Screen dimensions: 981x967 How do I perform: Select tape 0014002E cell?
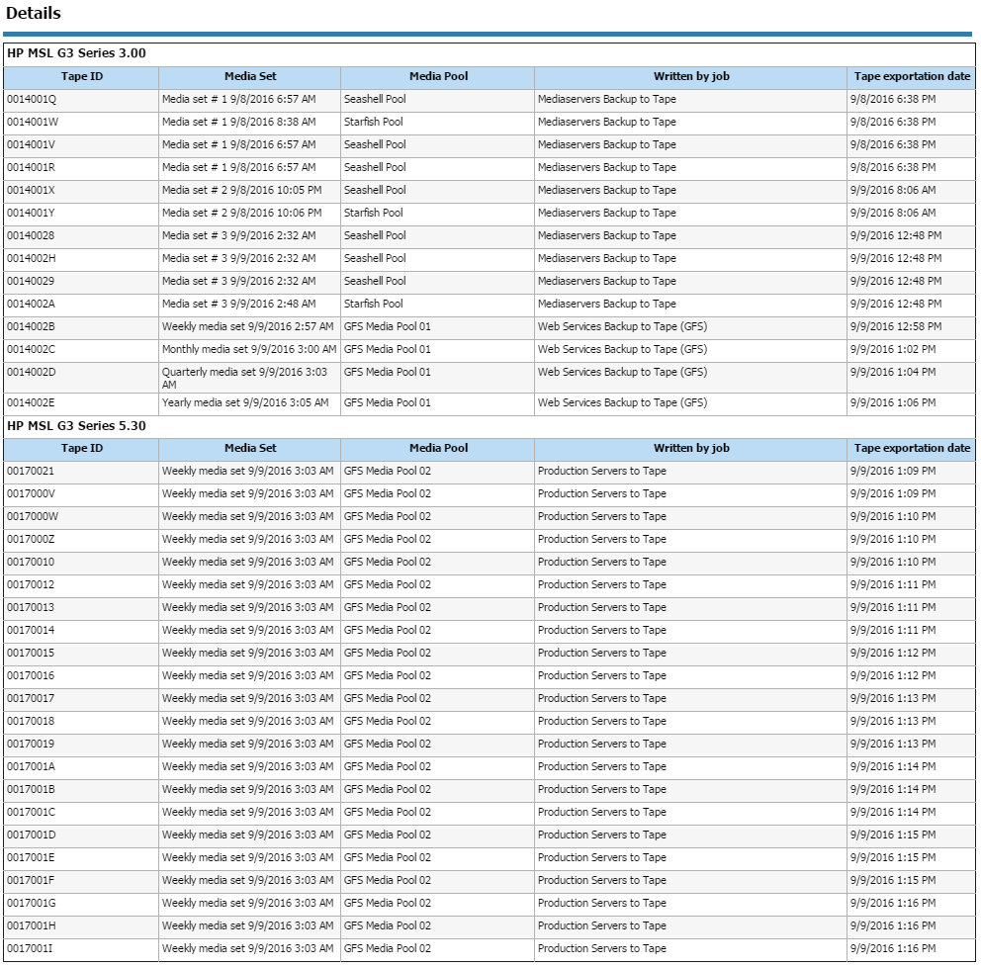point(81,402)
